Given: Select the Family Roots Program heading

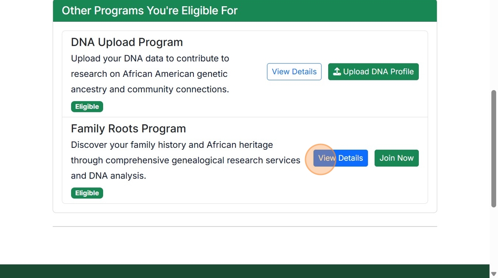Looking at the screenshot, I should pyautogui.click(x=128, y=129).
